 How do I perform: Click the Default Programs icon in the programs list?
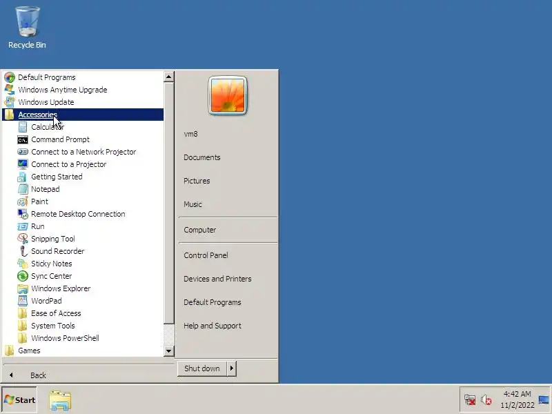tap(10, 77)
